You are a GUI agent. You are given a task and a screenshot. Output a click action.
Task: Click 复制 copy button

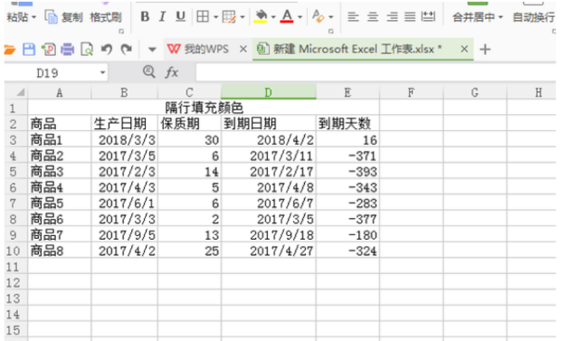63,17
